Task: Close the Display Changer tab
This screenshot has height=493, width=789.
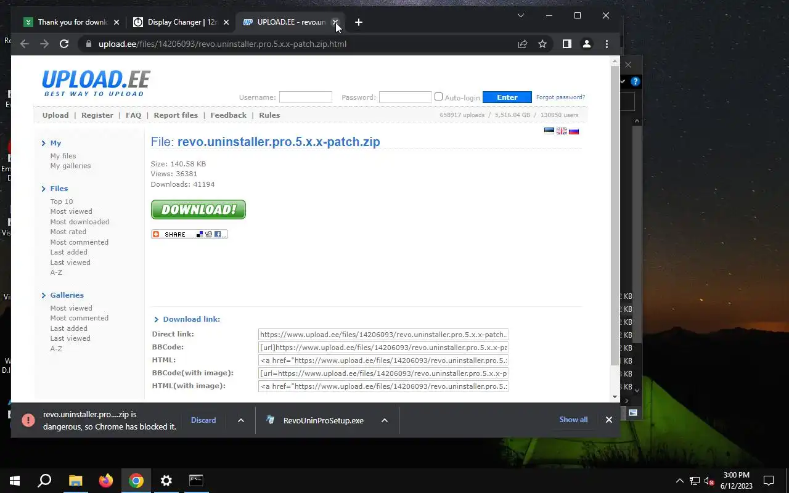Action: click(226, 22)
